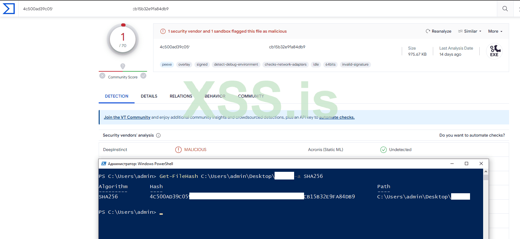The width and height of the screenshot is (520, 239).
Task: Click the PowerShell vertical scrollbar thumb
Action: [x=486, y=177]
